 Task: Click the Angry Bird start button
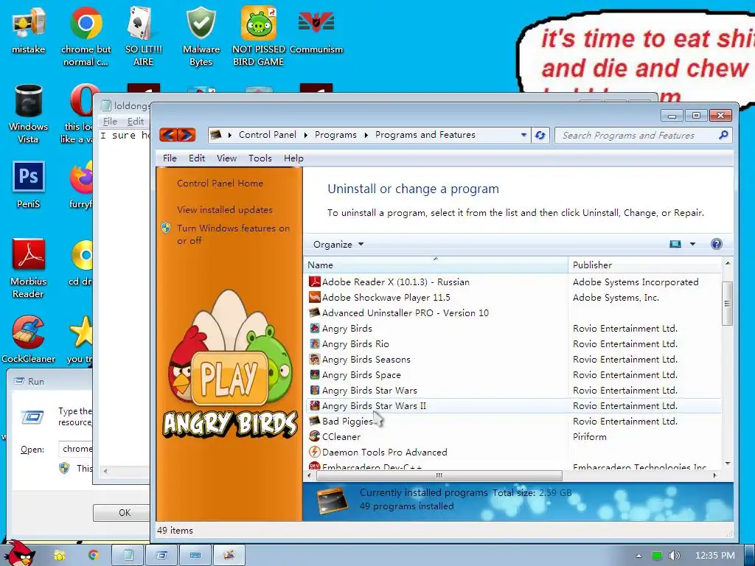coord(18,553)
